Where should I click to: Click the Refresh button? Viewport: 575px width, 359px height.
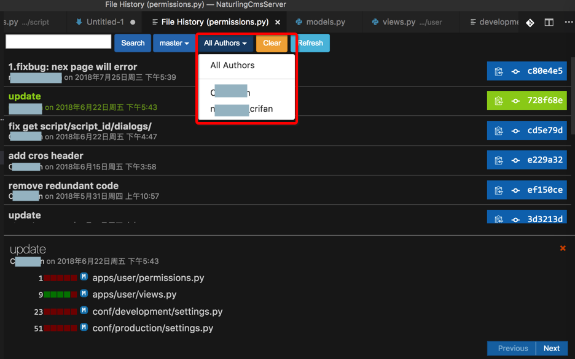tap(310, 43)
